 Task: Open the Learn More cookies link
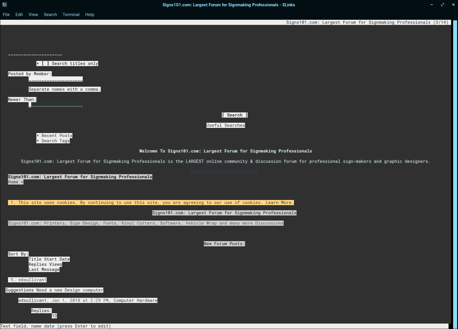(279, 203)
